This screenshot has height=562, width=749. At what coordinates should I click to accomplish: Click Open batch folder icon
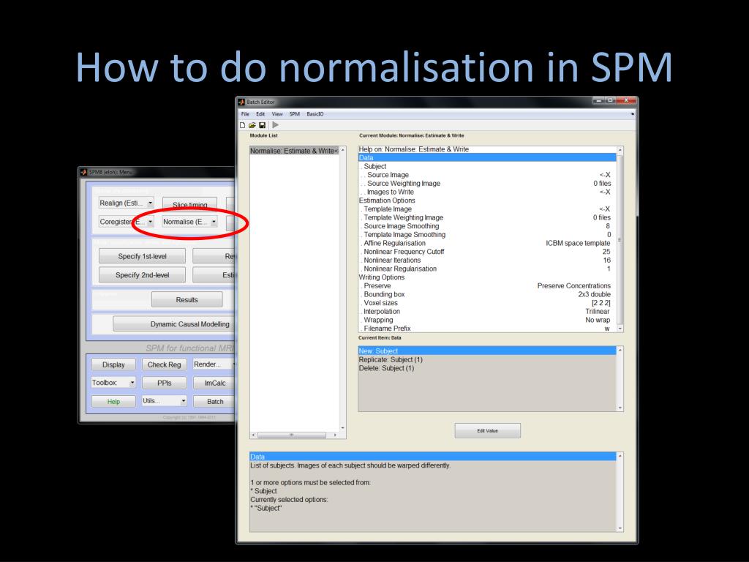click(252, 125)
